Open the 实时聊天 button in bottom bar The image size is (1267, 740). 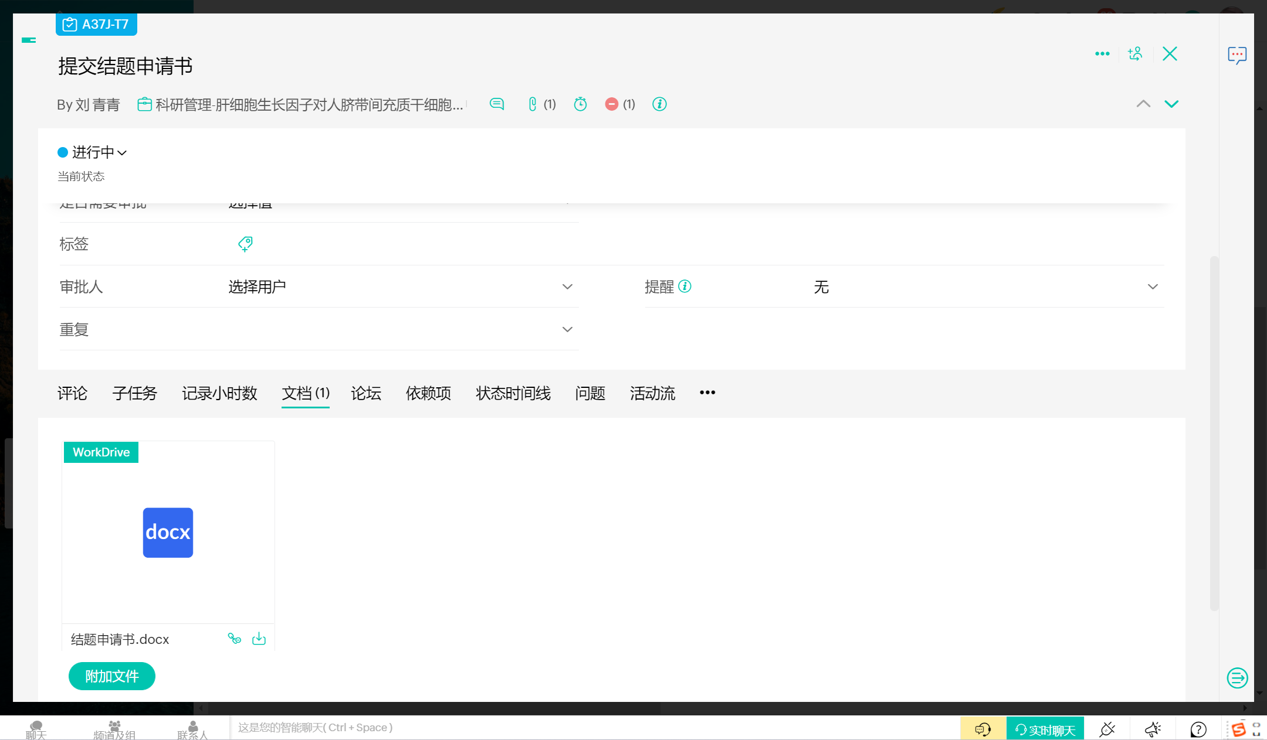pyautogui.click(x=1045, y=729)
